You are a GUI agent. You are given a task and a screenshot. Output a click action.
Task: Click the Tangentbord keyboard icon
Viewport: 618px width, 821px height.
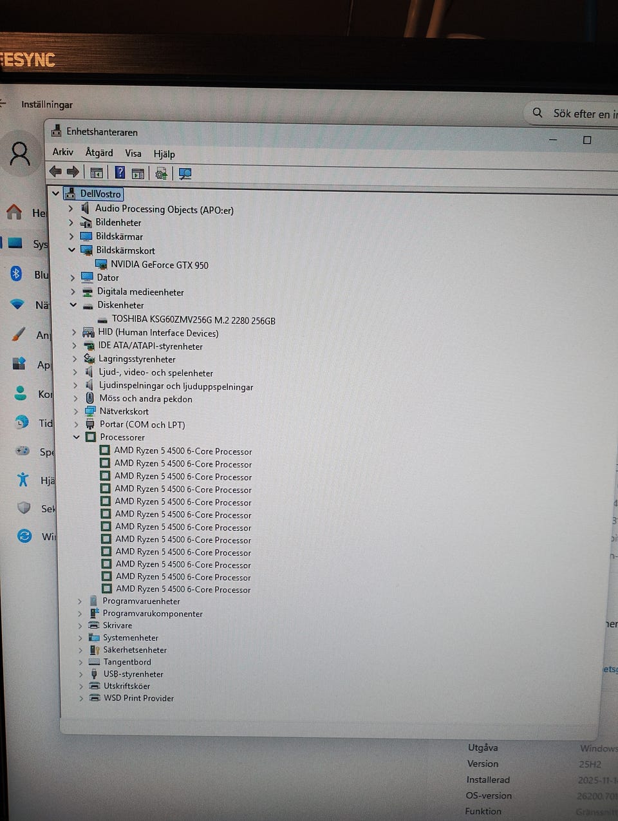(x=94, y=662)
